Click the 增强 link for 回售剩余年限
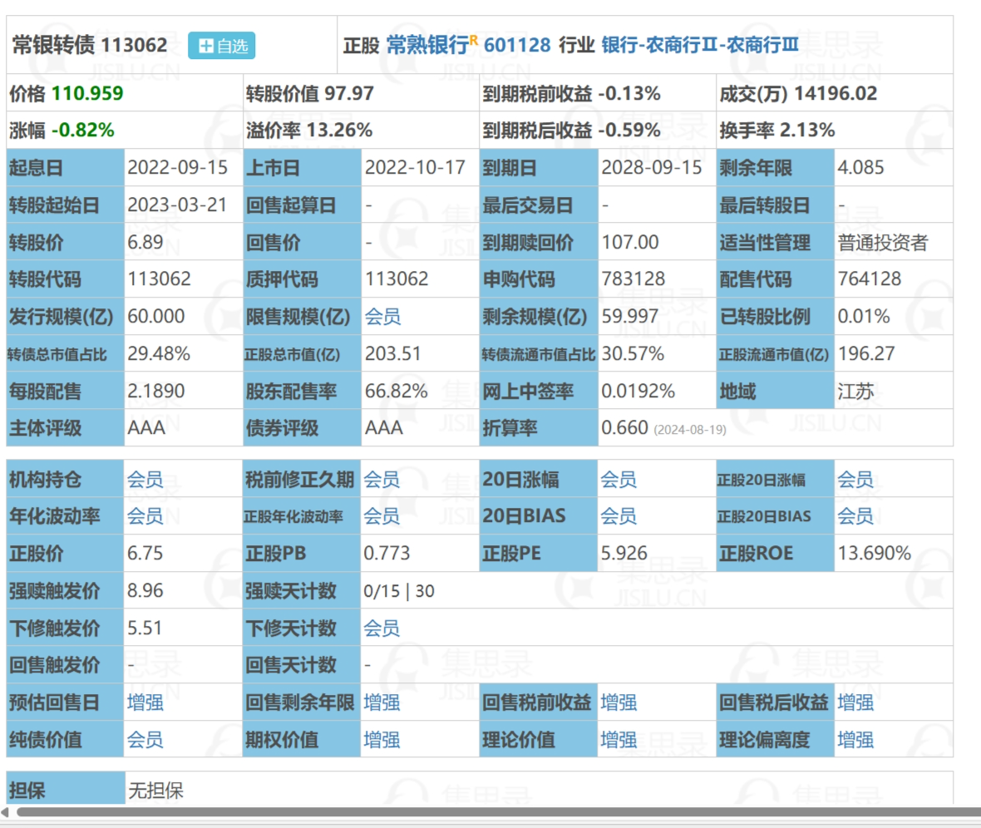This screenshot has height=828, width=981. pyautogui.click(x=382, y=702)
